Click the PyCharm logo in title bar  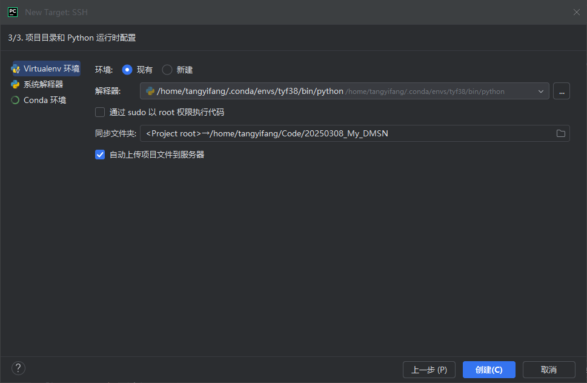[x=13, y=12]
